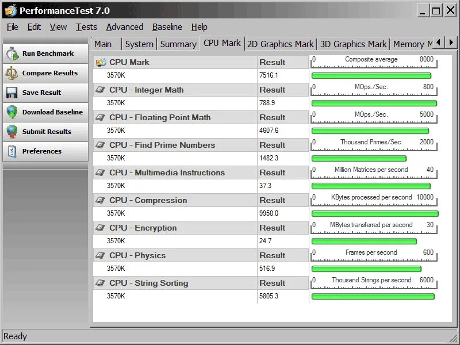Viewport: 460px width, 345px height.
Task: Open the Baseline menu
Action: (167, 27)
